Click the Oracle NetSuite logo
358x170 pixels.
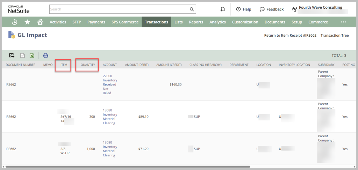tap(19, 9)
